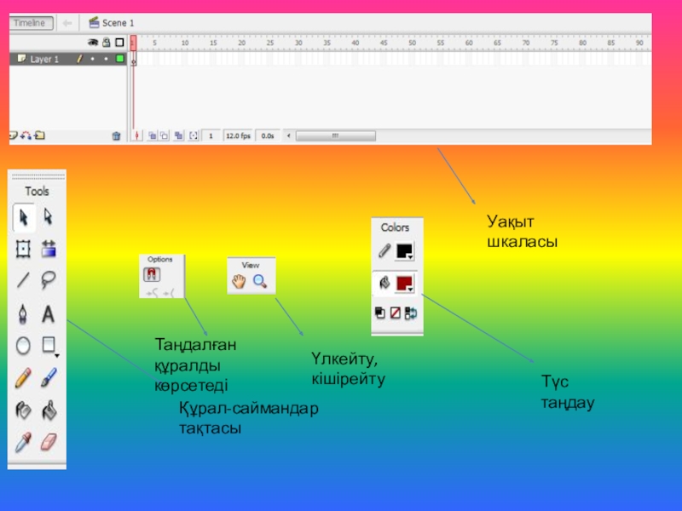Choose the Pencil tool

coord(23,377)
